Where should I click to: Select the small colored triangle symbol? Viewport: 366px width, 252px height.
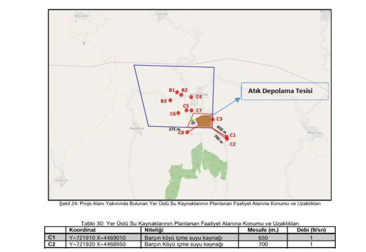tap(193, 122)
